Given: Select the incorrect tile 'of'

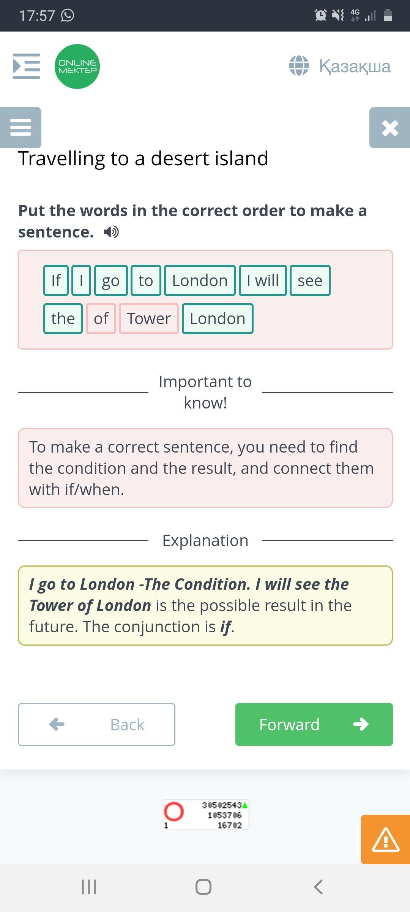Looking at the screenshot, I should [101, 318].
